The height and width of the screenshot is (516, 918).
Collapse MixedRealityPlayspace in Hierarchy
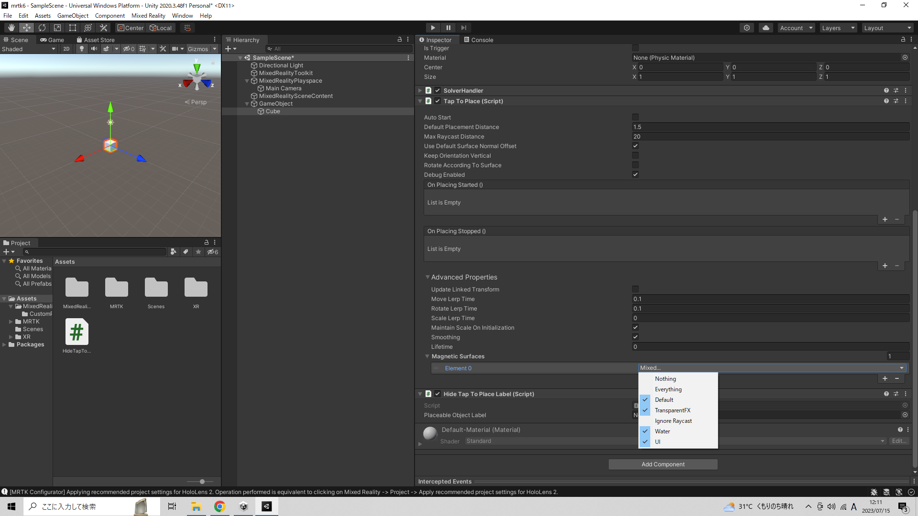point(247,81)
